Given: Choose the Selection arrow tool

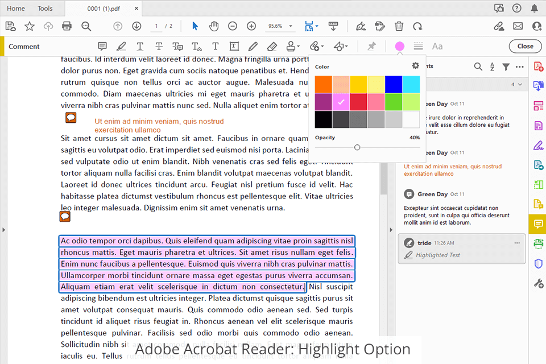Looking at the screenshot, I should click(x=195, y=26).
